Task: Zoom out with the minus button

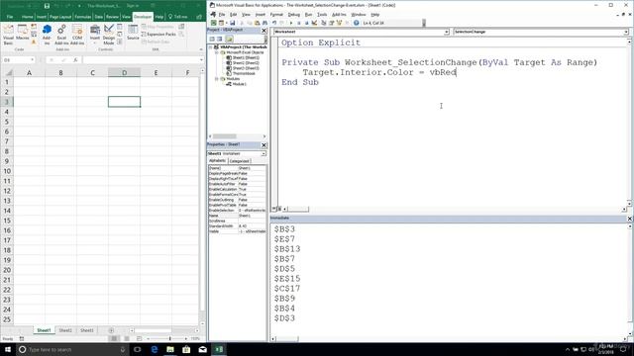Action: (149, 338)
